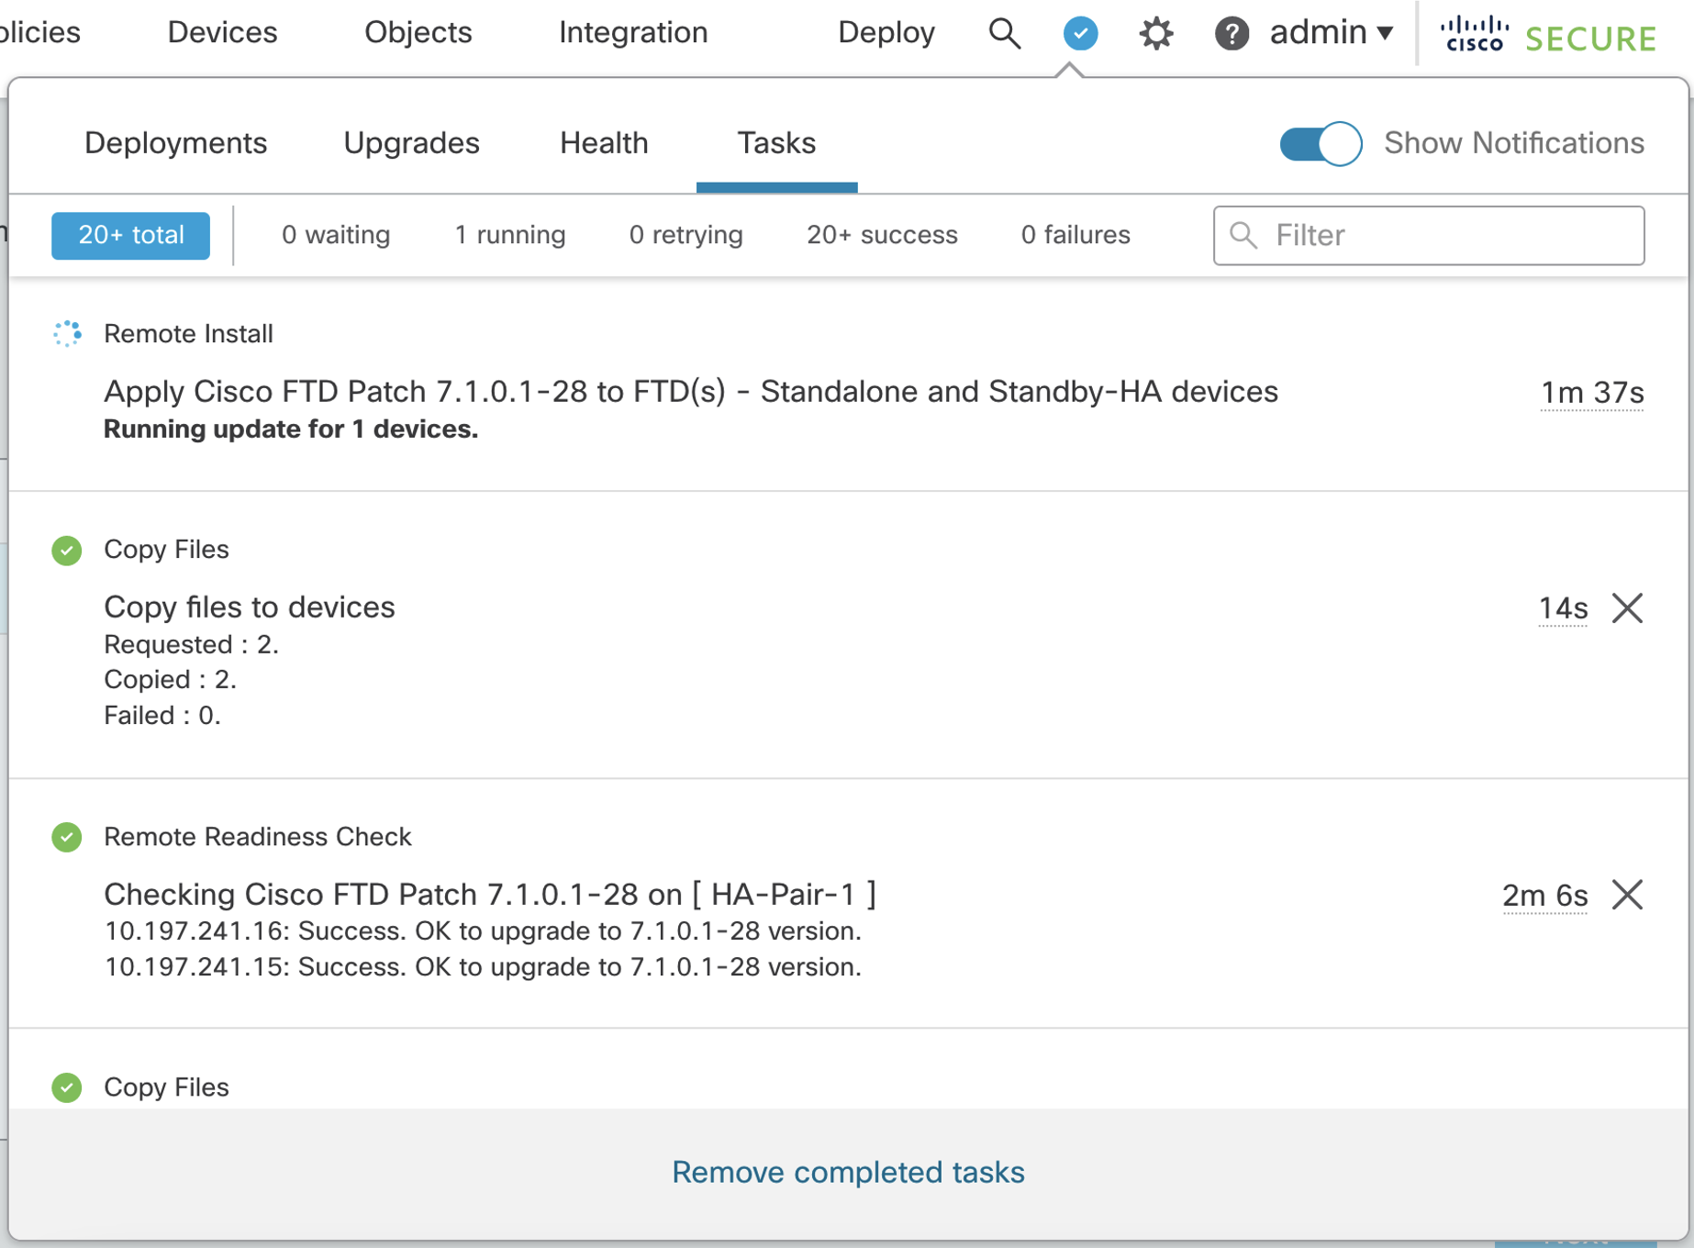Open the help question mark icon
This screenshot has width=1694, height=1248.
1231,34
